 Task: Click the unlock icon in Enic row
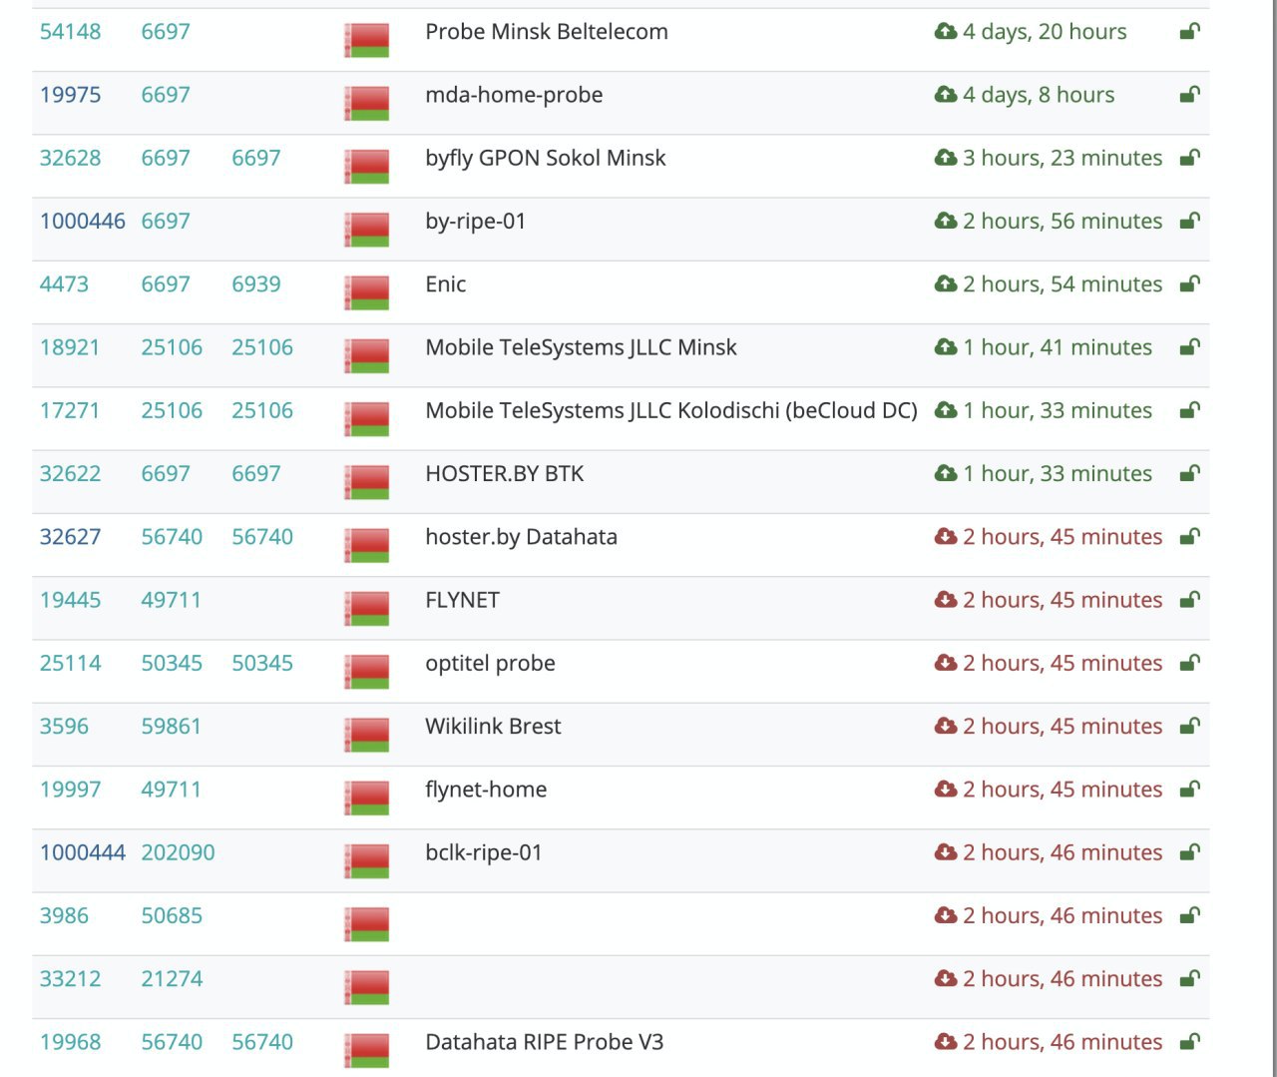tap(1189, 284)
